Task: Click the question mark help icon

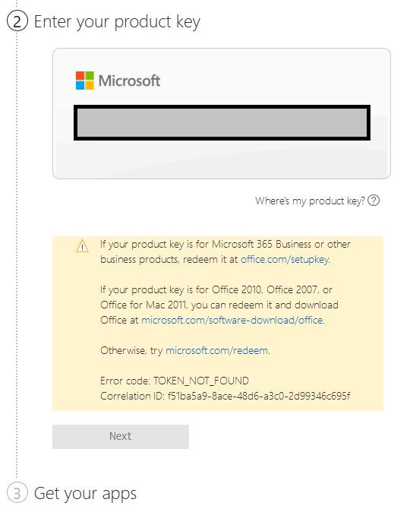Action: 374,200
